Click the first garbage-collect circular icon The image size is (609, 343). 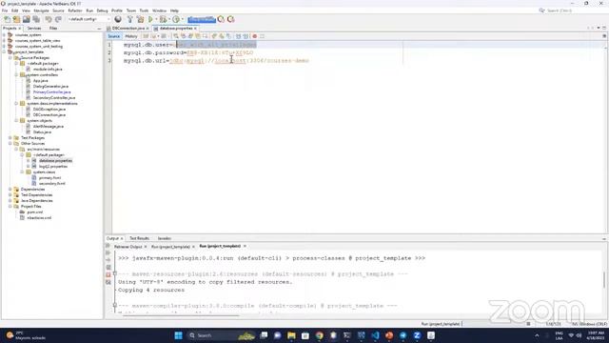[x=221, y=19]
